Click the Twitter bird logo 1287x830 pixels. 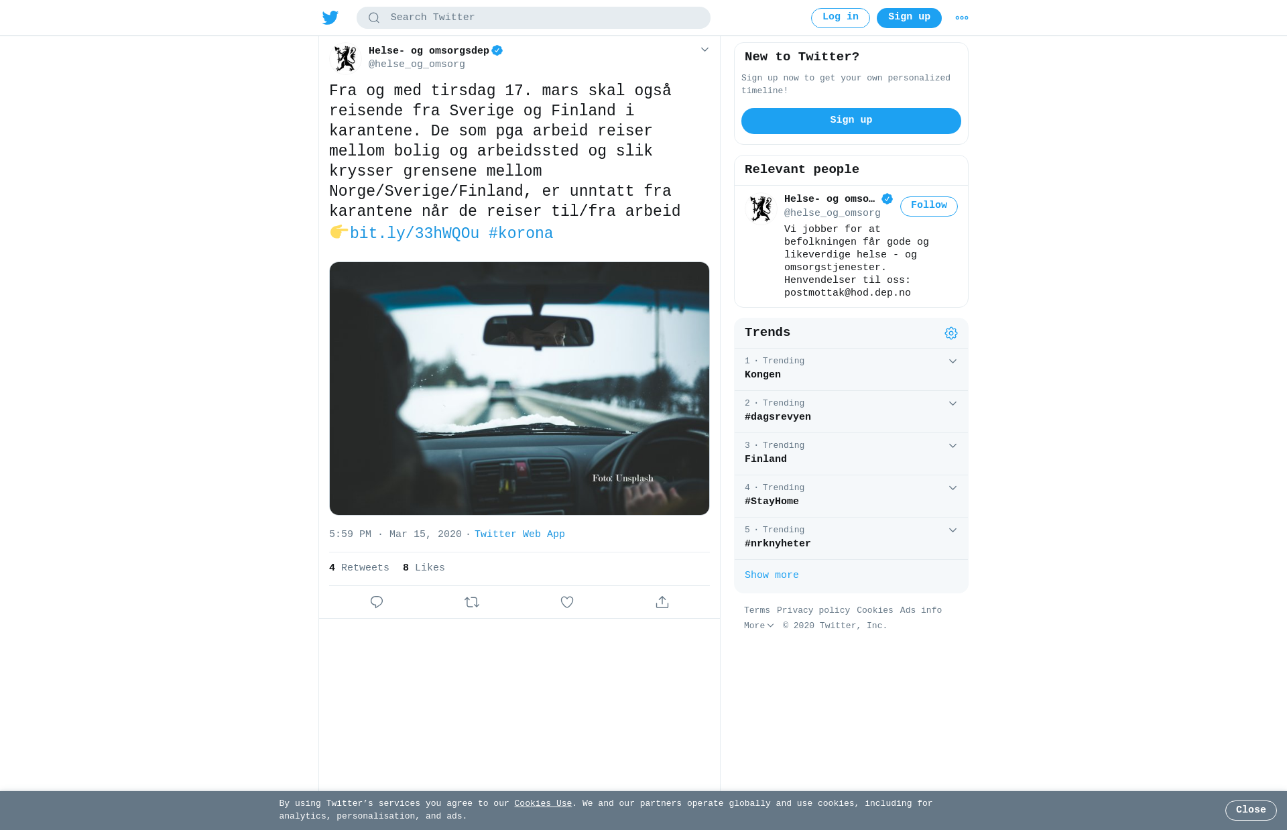tap(330, 17)
